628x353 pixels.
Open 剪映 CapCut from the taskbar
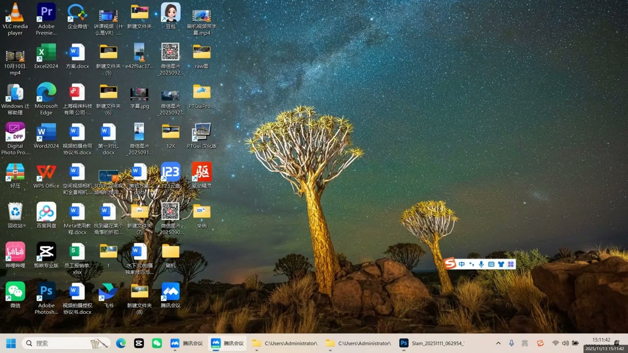click(x=139, y=343)
